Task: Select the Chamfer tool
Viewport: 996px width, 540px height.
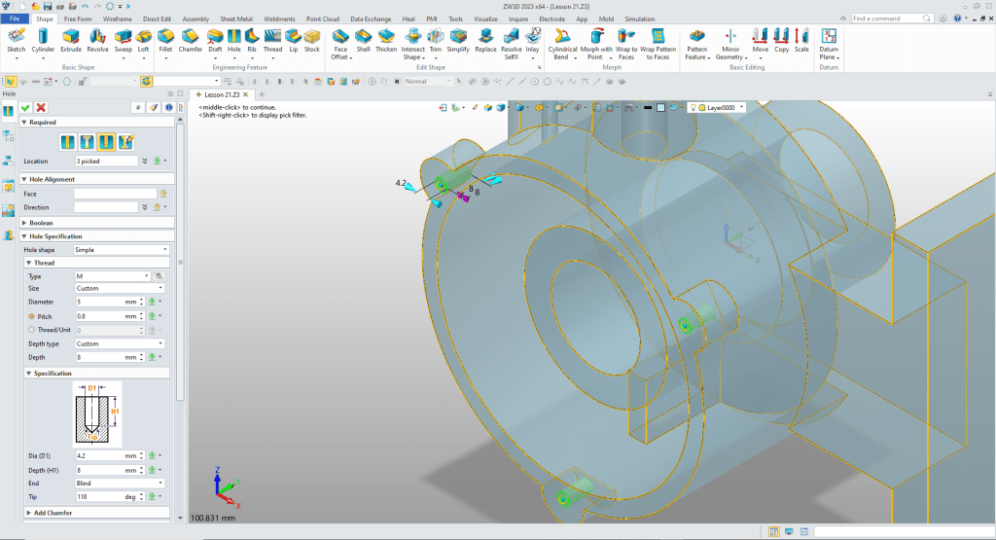Action: pos(191,40)
